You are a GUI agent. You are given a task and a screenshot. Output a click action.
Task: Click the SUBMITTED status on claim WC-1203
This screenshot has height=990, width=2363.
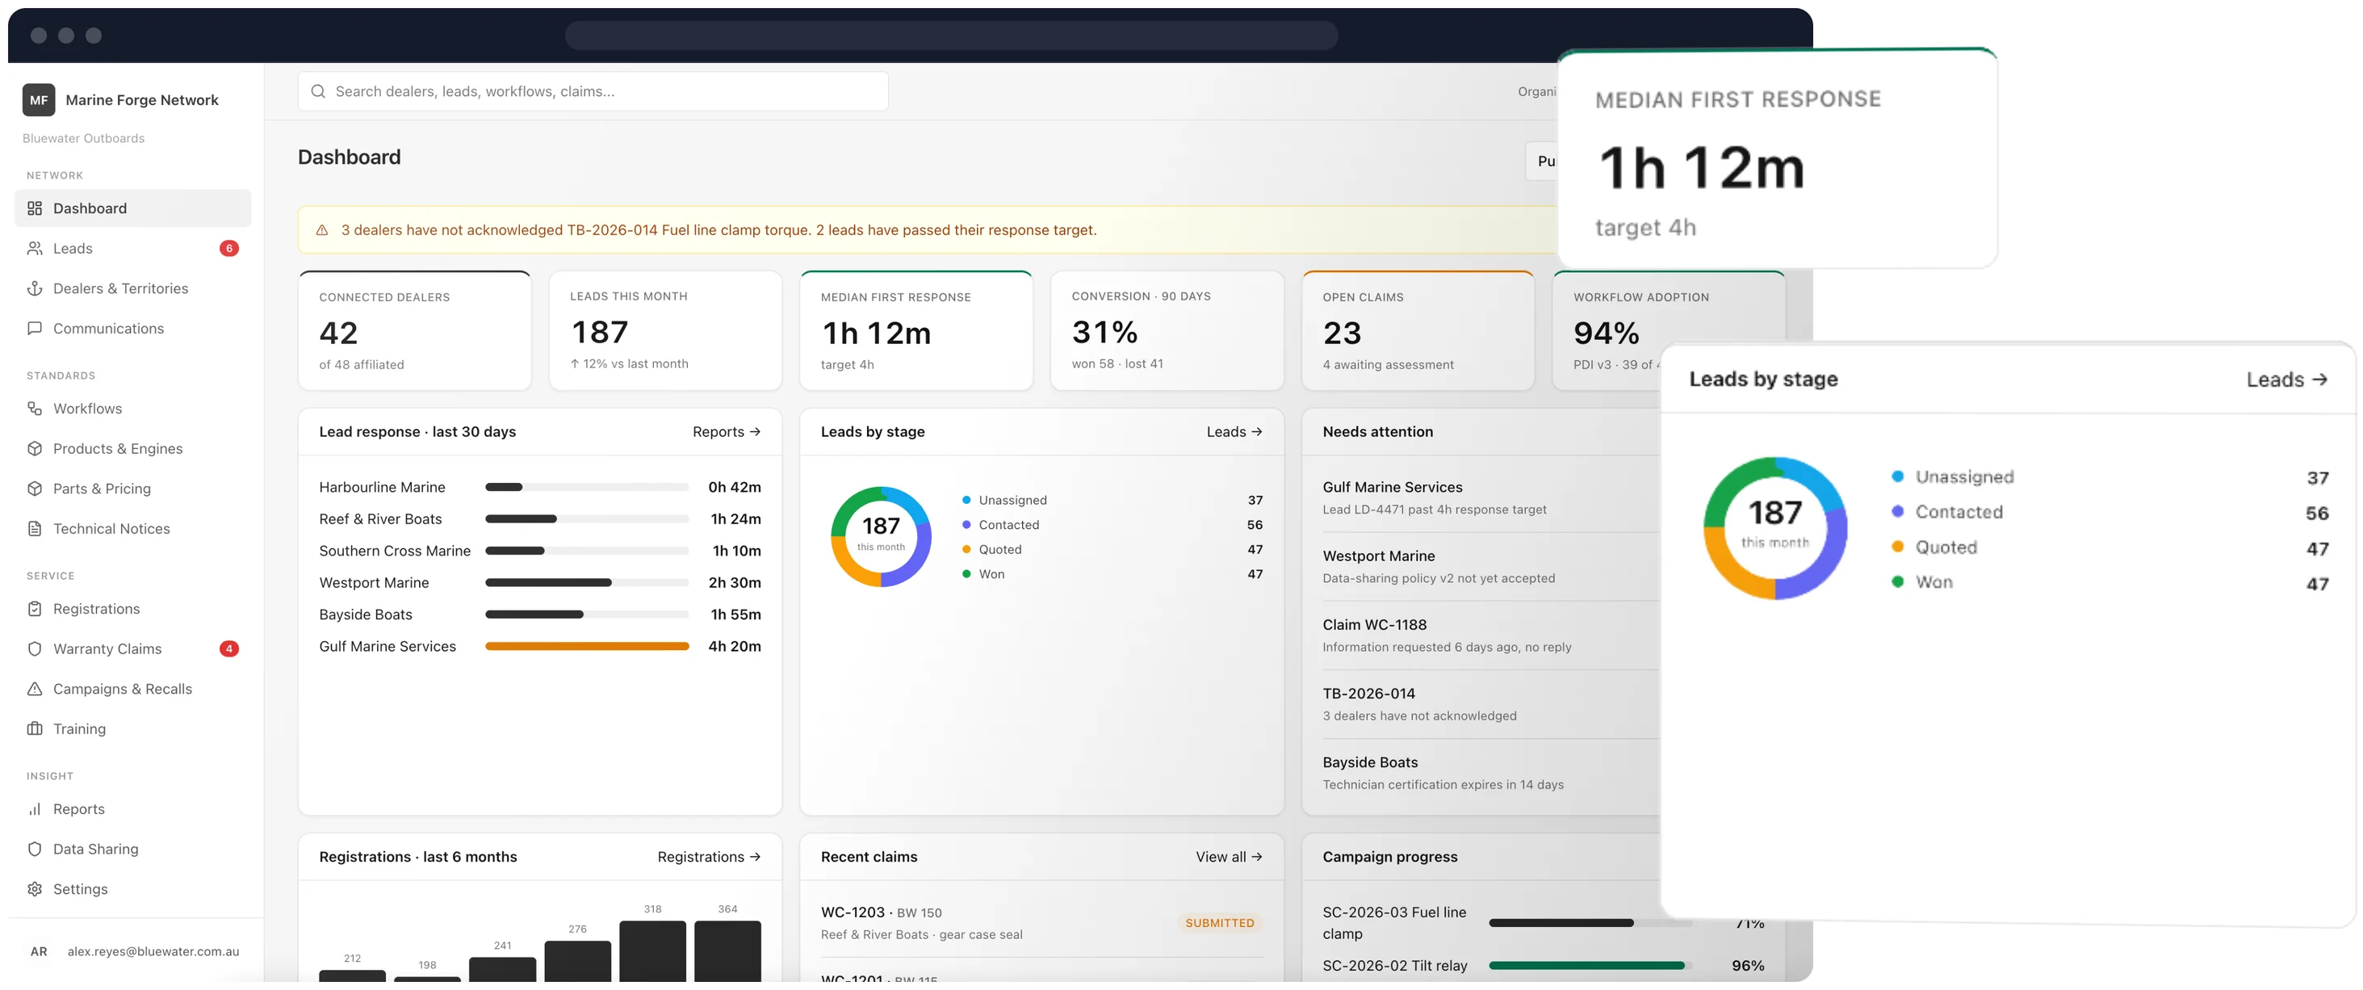pos(1219,923)
